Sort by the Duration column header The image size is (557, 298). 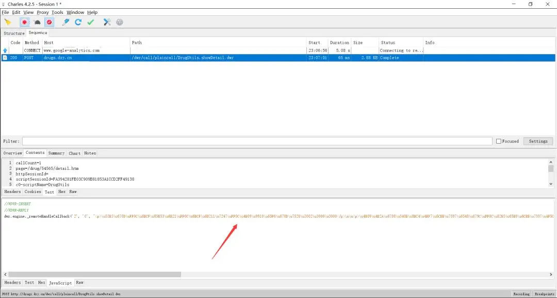pos(339,43)
